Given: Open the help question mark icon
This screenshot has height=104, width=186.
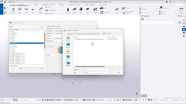Looking at the screenshot, I should (x=167, y=2).
